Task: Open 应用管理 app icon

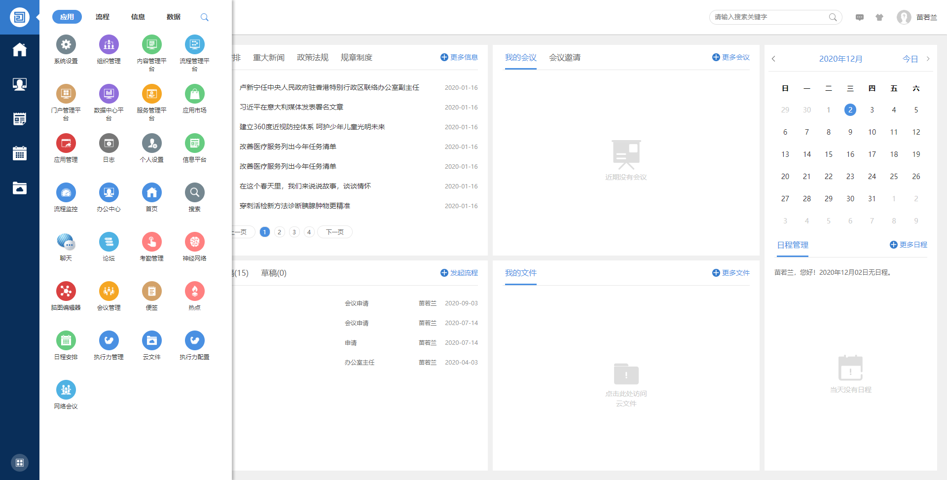Action: pos(66,143)
